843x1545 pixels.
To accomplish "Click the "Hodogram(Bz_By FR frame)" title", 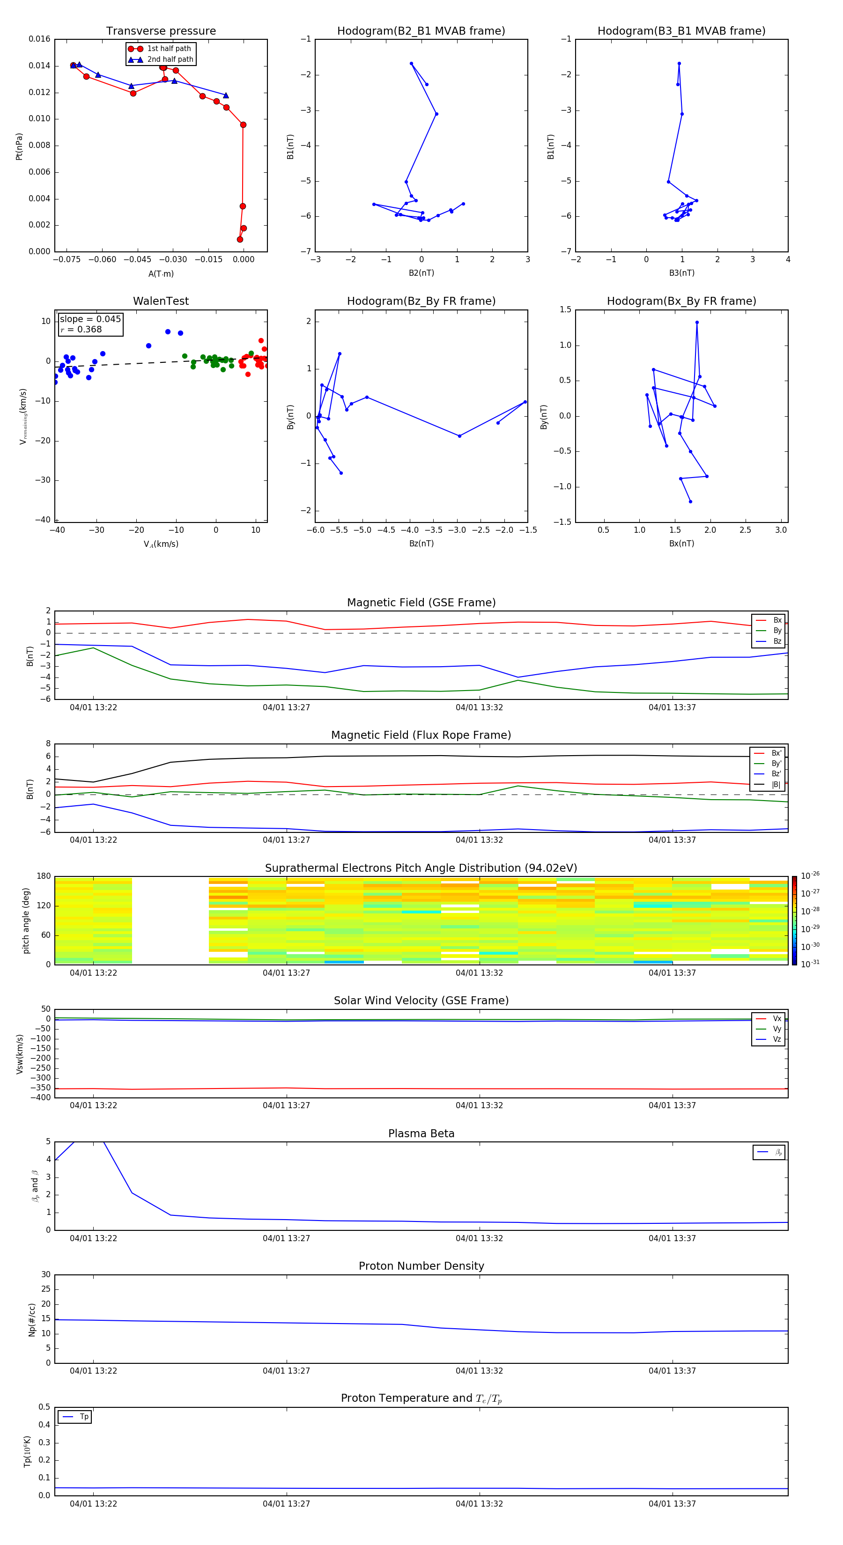I will 421,301.
